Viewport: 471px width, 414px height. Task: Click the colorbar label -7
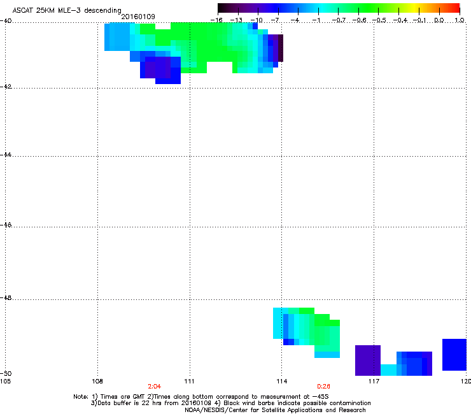(x=275, y=20)
